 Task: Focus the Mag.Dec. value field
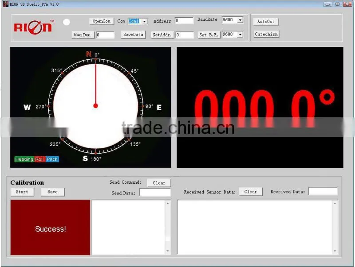[x=105, y=35]
